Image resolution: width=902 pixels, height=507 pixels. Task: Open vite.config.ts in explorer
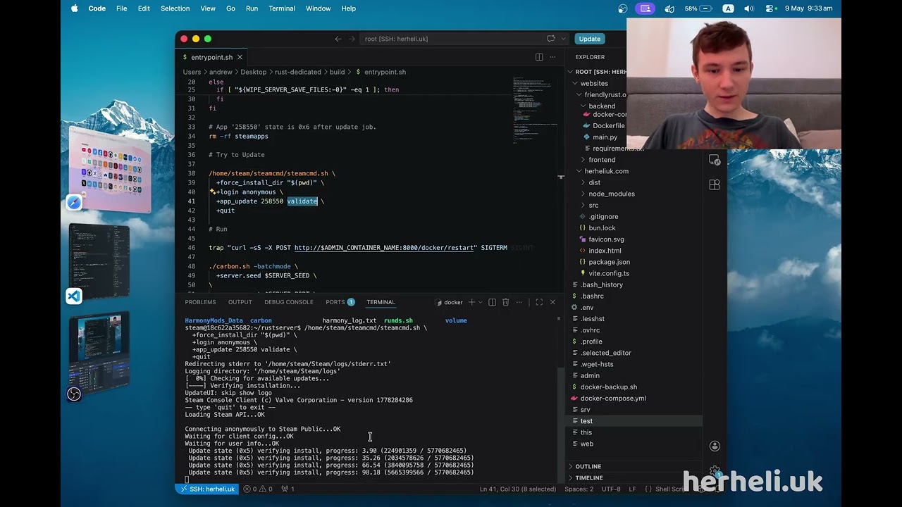click(x=609, y=273)
